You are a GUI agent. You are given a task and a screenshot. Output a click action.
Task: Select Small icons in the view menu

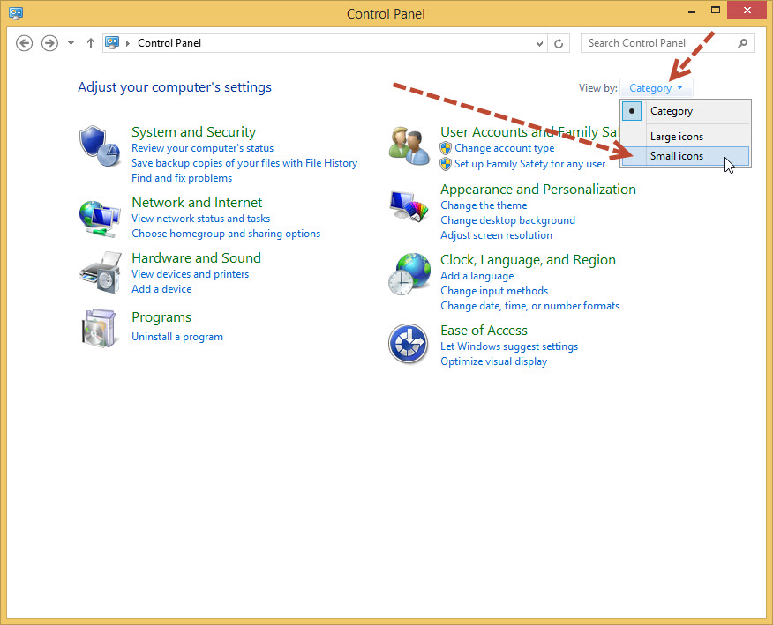(x=677, y=155)
